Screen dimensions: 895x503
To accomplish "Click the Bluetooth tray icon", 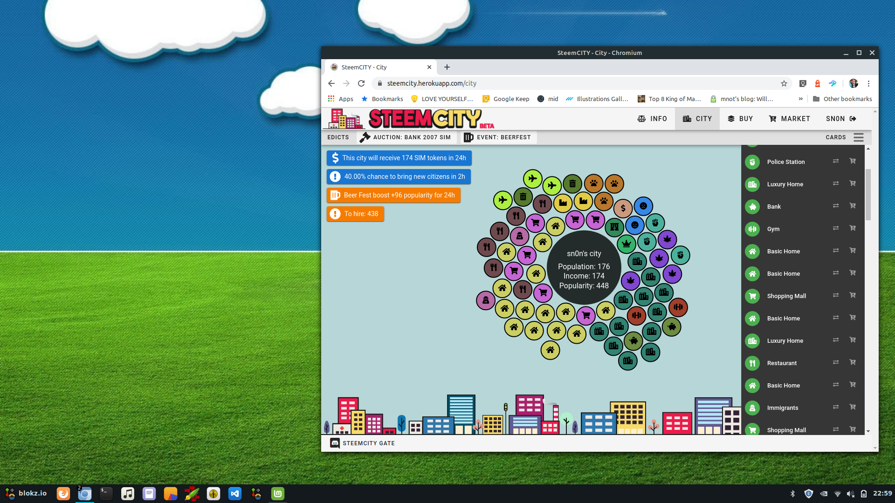I will point(793,494).
